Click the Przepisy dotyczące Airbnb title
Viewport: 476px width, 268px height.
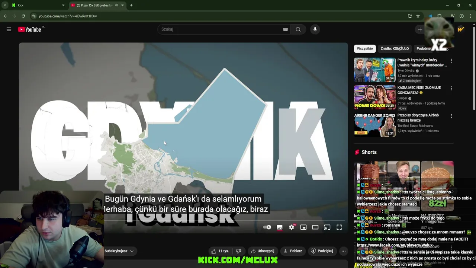[x=418, y=118]
